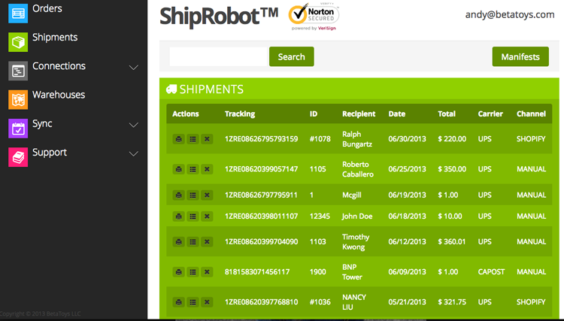Click the Total column header
The height and width of the screenshot is (321, 564).
coord(447,114)
